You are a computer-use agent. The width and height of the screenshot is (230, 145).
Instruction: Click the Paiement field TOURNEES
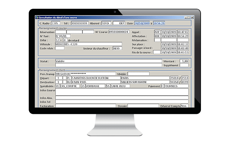(x=176, y=86)
